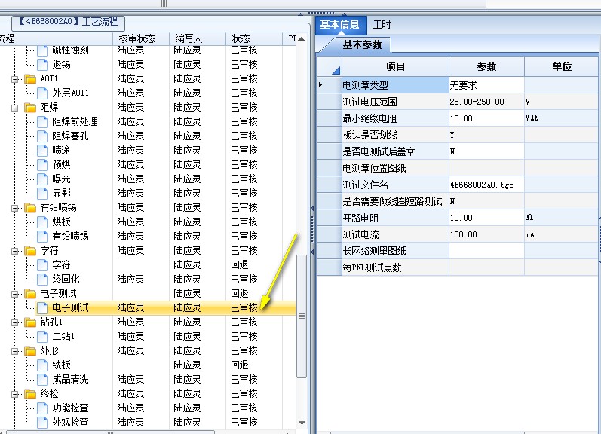Collapse the 终检 tree node
The height and width of the screenshot is (434, 601).
pos(15,394)
